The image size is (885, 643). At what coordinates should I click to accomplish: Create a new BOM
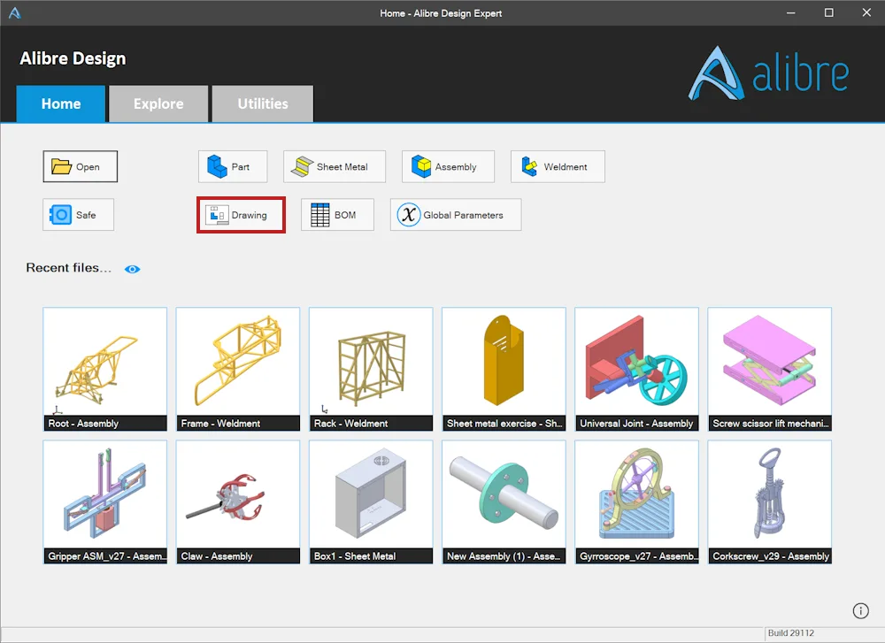pyautogui.click(x=337, y=214)
